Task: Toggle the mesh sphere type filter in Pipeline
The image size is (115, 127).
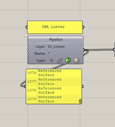Action: pyautogui.click(x=76, y=60)
